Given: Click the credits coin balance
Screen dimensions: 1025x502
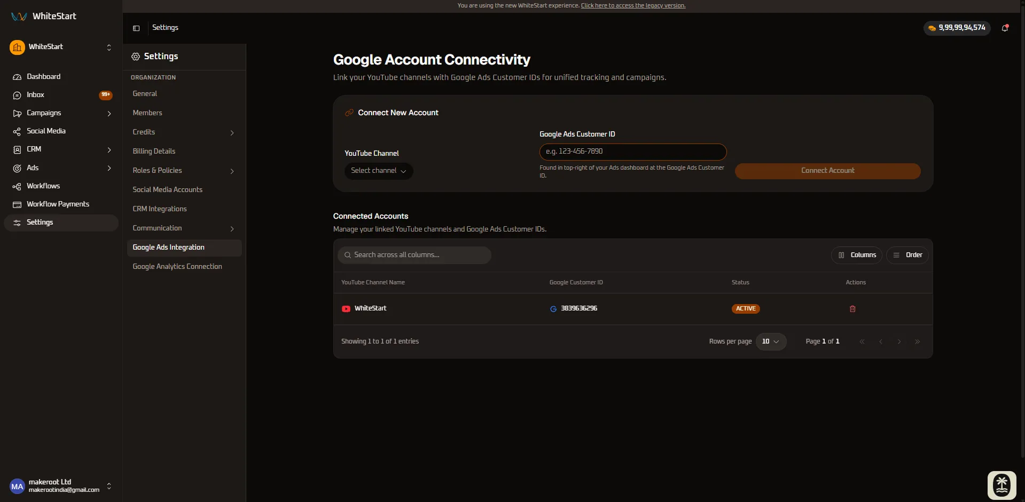Looking at the screenshot, I should tap(957, 28).
